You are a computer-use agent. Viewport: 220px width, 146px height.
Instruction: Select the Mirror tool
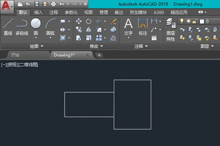click(x=88, y=29)
